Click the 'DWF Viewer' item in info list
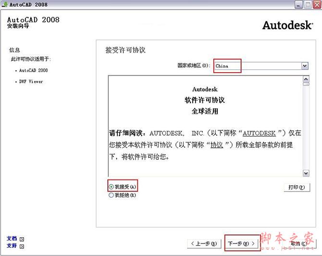This screenshot has height=256, width=322. [x=31, y=82]
